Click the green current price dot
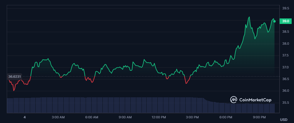The height and width of the screenshot is (123, 294). click(x=274, y=21)
